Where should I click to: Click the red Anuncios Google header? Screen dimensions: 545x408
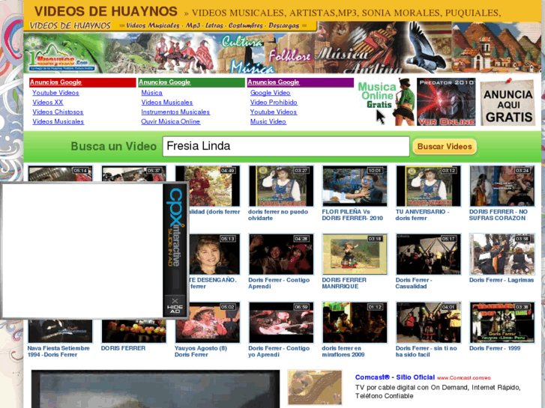coord(82,82)
